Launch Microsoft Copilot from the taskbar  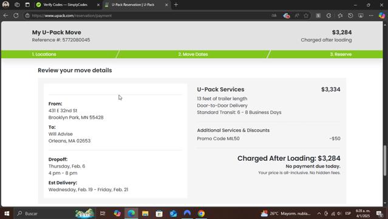[117, 214]
